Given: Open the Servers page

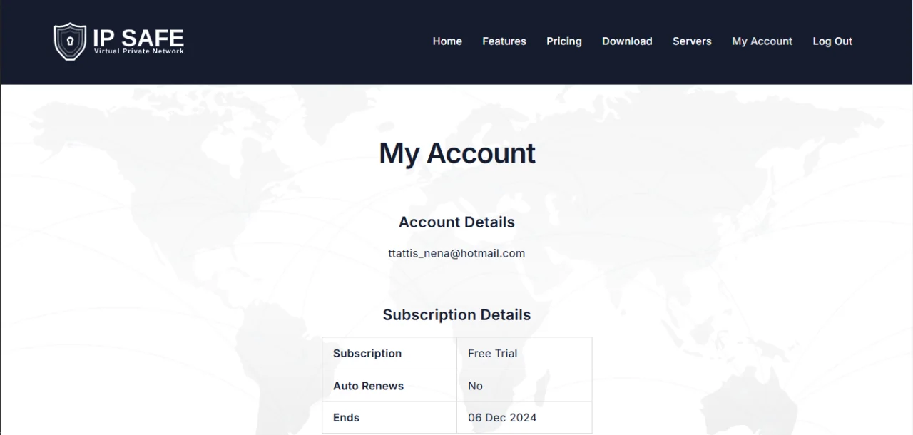Looking at the screenshot, I should [692, 41].
